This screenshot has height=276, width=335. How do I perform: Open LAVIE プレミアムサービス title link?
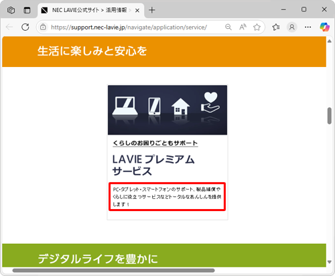(x=153, y=165)
